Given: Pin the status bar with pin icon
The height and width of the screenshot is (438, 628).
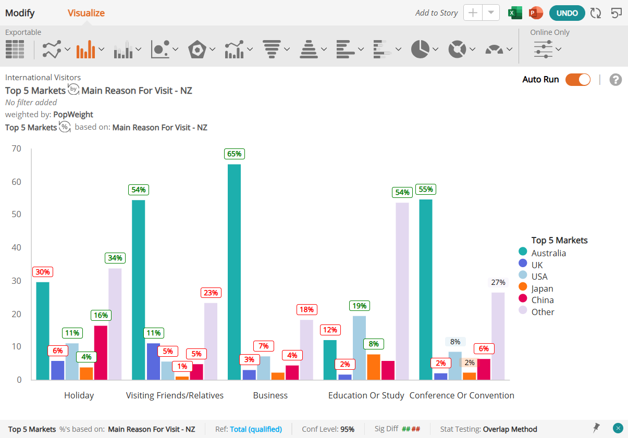Looking at the screenshot, I should coord(596,428).
